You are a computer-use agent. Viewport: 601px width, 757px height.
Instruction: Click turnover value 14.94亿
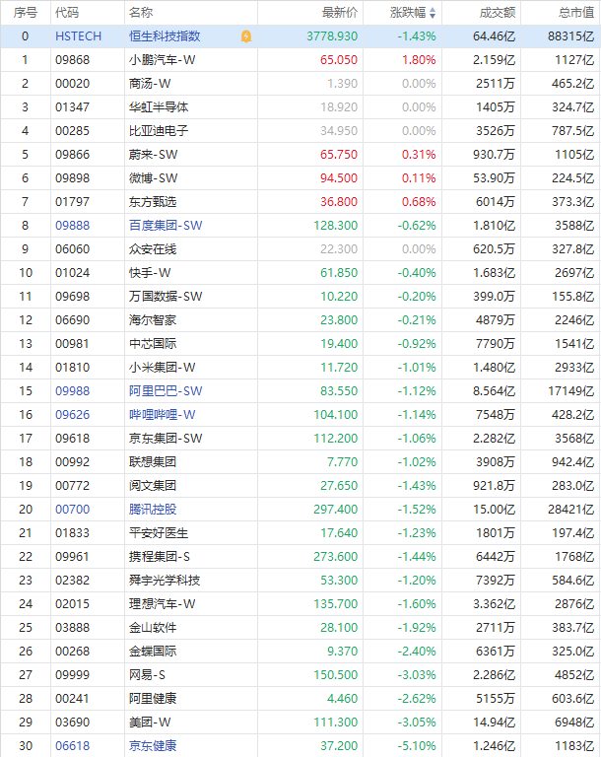tap(494, 723)
